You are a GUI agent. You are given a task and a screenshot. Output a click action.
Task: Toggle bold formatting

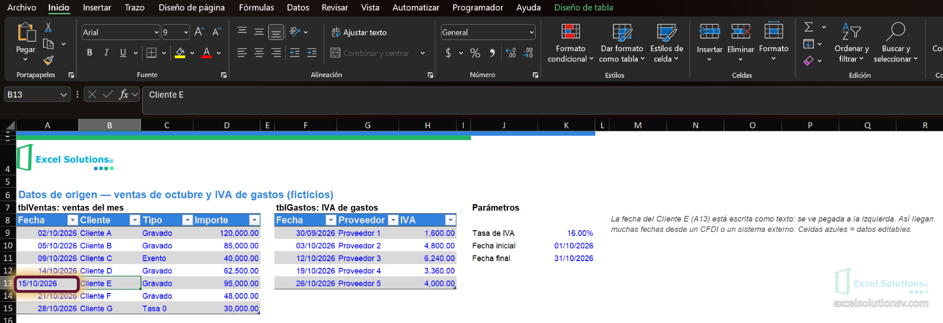(x=90, y=52)
